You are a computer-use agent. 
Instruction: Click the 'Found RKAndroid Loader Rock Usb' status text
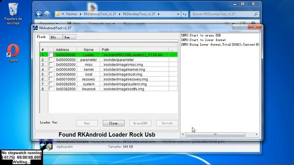[107, 134]
